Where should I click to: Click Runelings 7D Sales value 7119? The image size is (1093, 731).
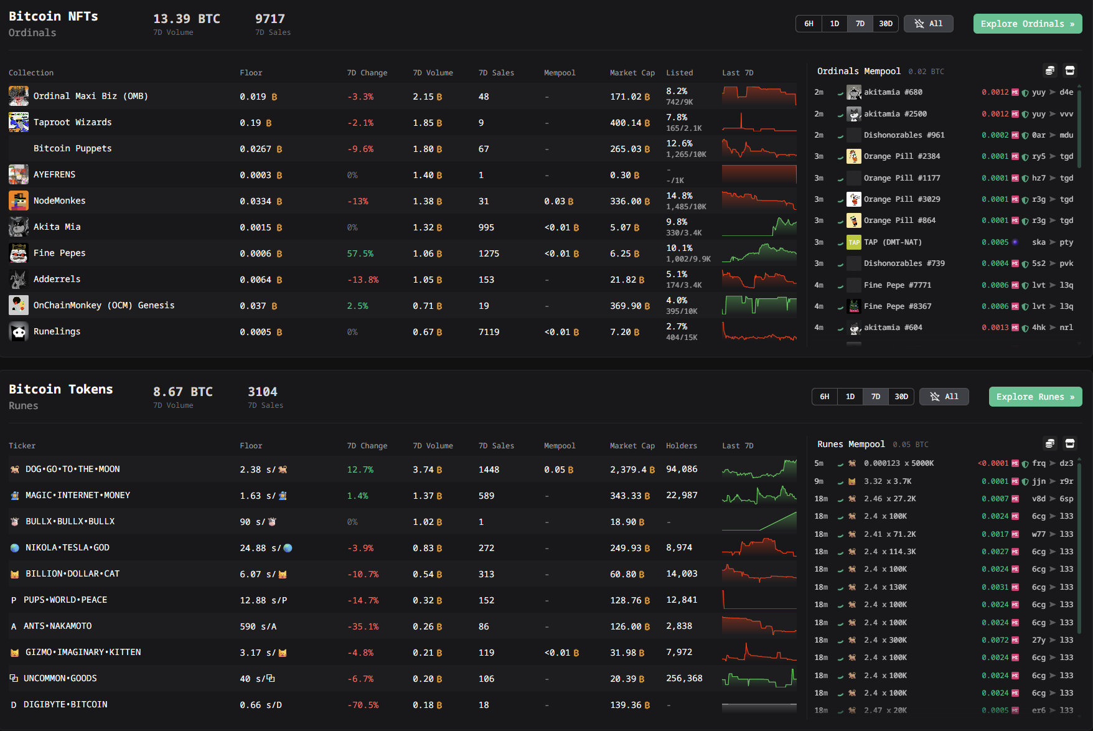[x=489, y=332]
